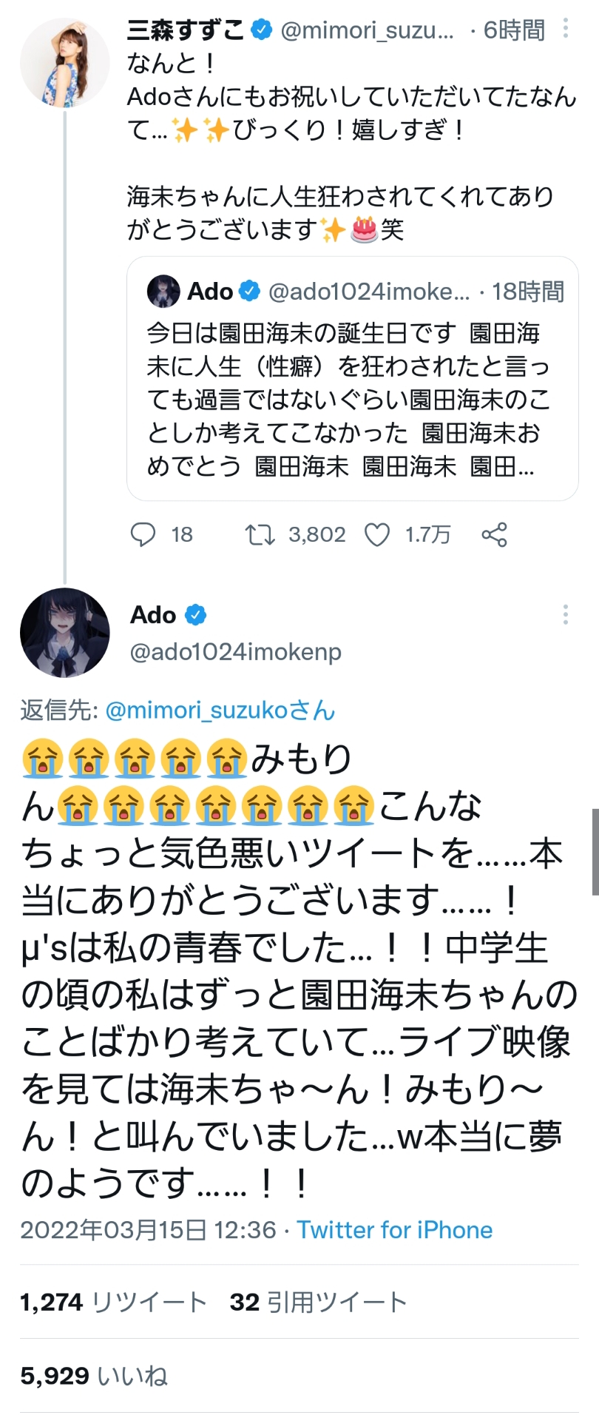599x1418 pixels.
Task: View the 32 引用ツイート list
Action: [319, 1302]
